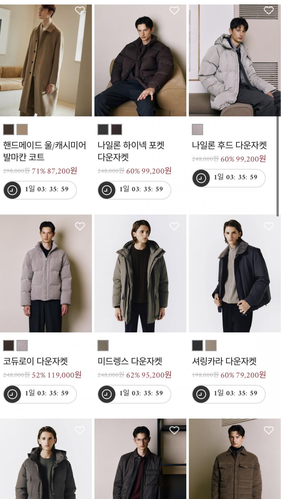Viewport: 281px width, 499px height.
Task: Like the corduroy down jacket
Action: click(80, 226)
